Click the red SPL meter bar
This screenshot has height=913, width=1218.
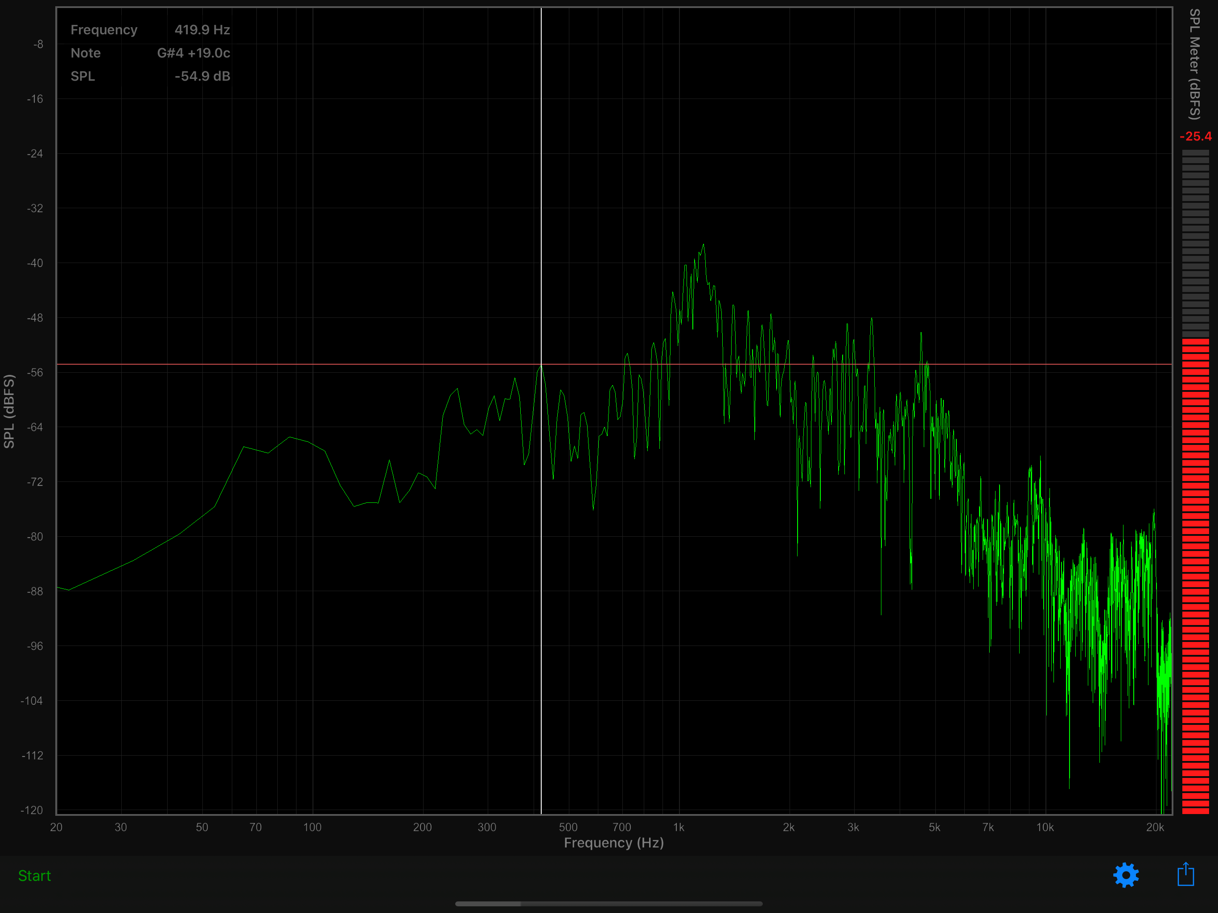(1195, 576)
